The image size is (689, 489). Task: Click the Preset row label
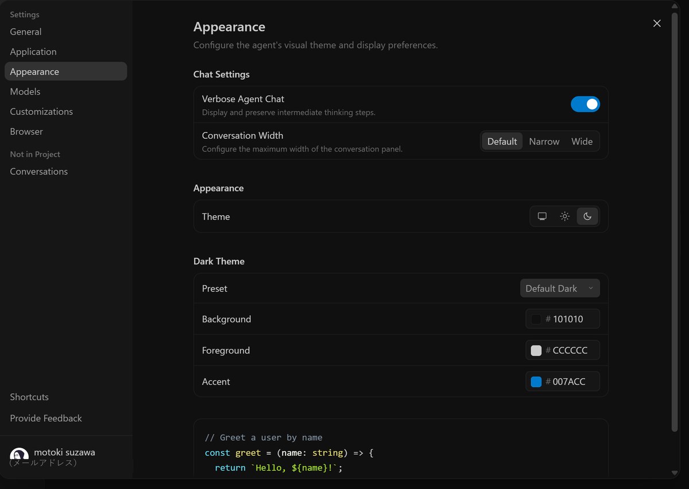[x=215, y=288]
